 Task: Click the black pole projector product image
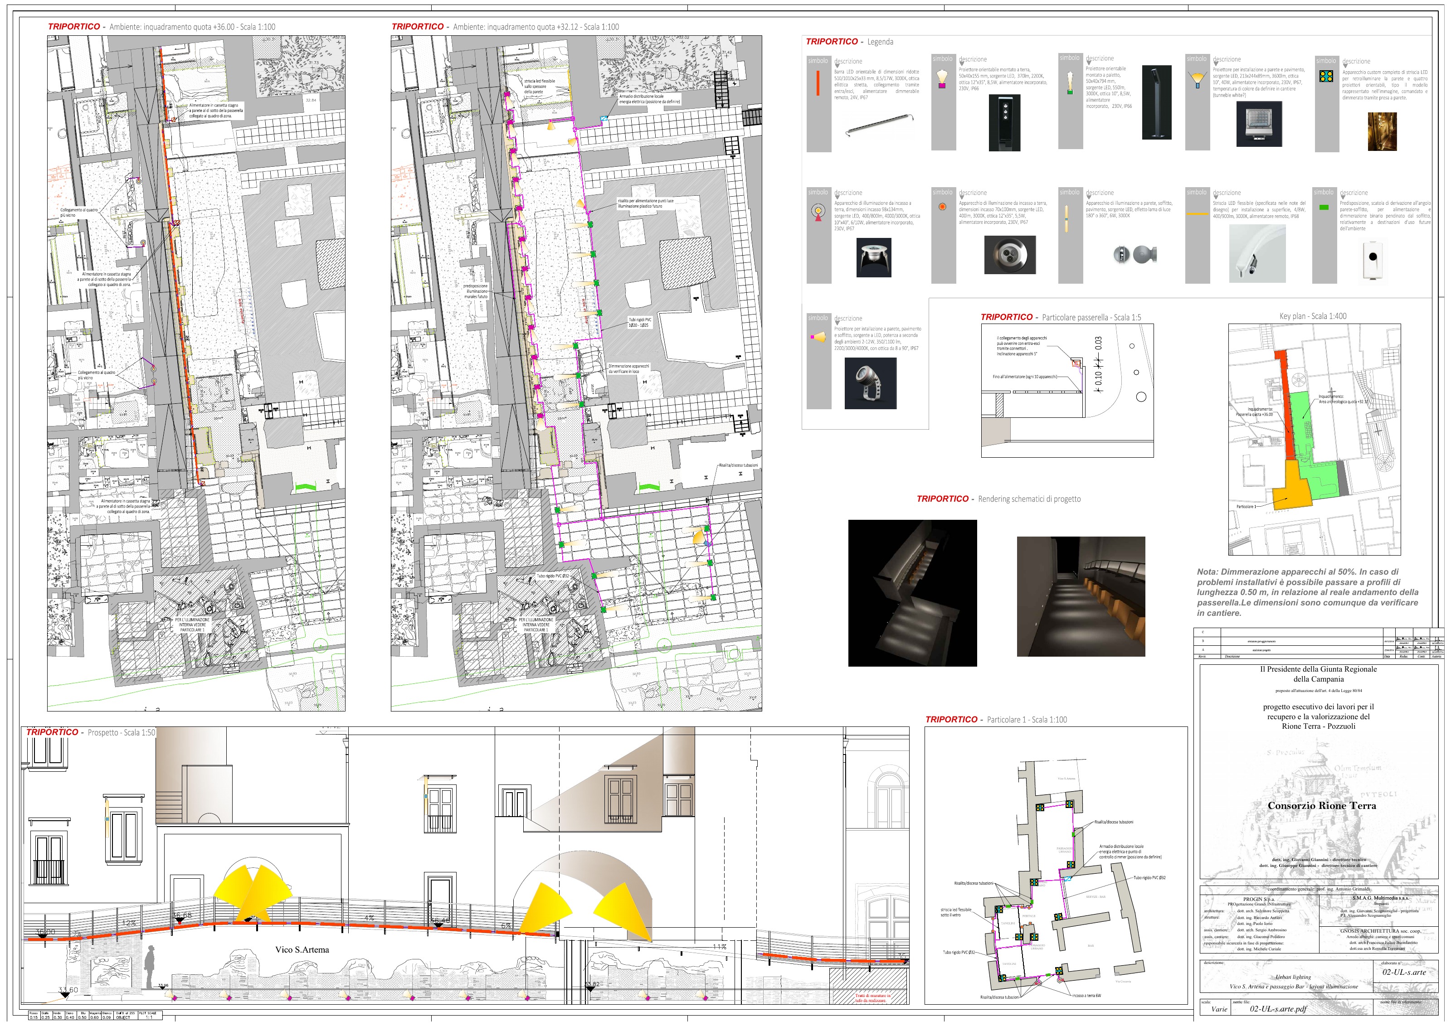click(1157, 103)
